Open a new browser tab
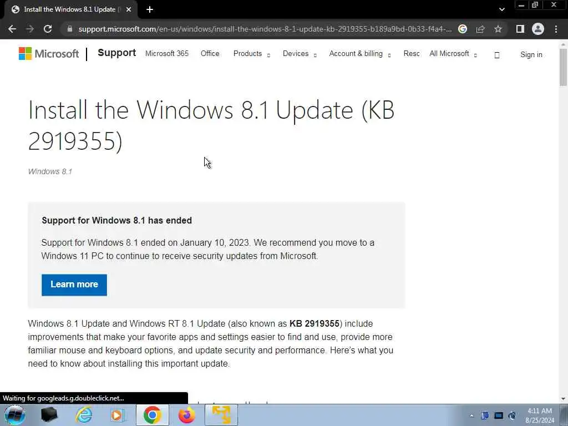The width and height of the screenshot is (568, 426). (150, 9)
